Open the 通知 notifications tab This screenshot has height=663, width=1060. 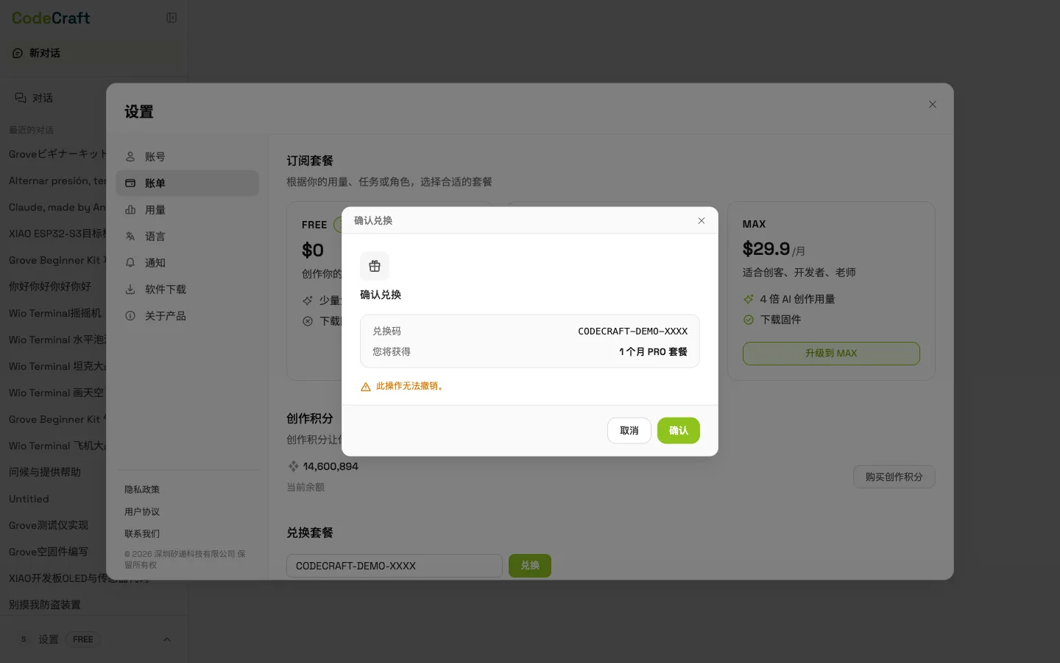point(187,263)
